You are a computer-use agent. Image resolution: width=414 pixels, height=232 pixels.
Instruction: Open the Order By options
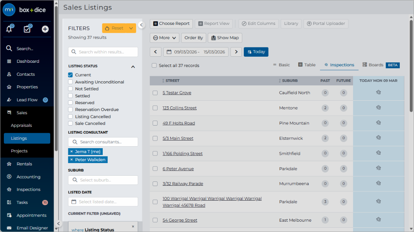pos(194,38)
